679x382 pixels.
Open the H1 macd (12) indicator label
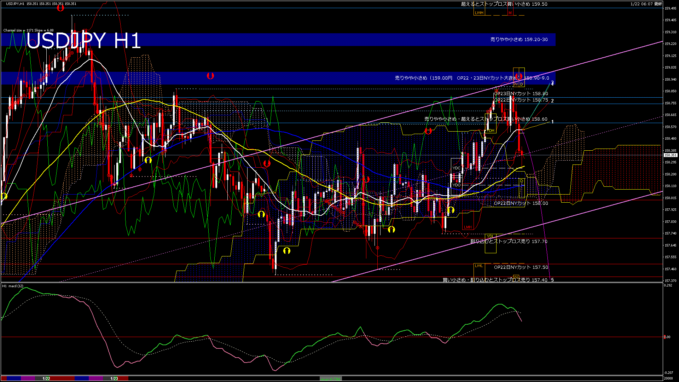(12, 286)
